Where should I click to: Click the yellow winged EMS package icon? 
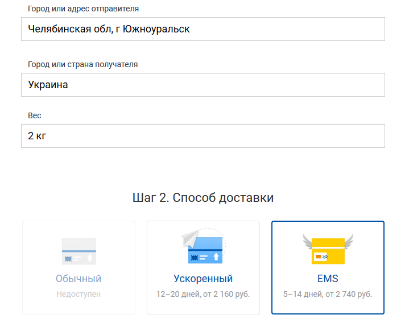[x=328, y=249]
